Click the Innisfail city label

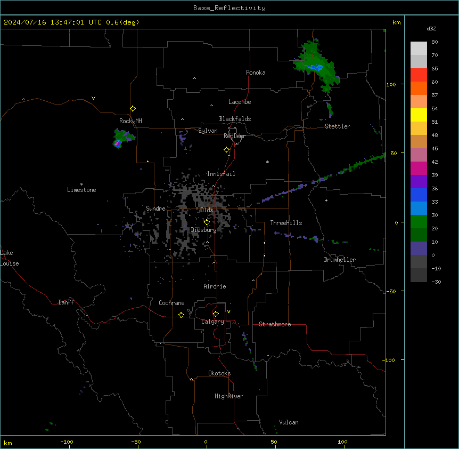[221, 174]
